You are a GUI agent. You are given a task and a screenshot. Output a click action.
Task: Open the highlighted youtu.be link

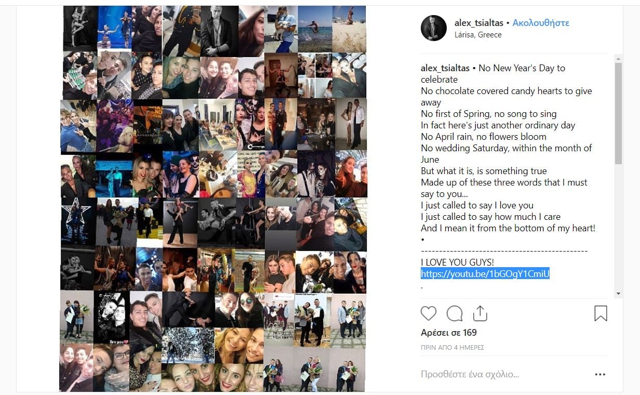485,274
